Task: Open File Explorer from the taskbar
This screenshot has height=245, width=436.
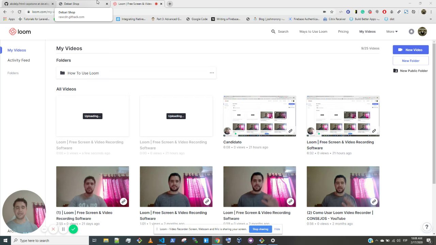Action: (106, 241)
